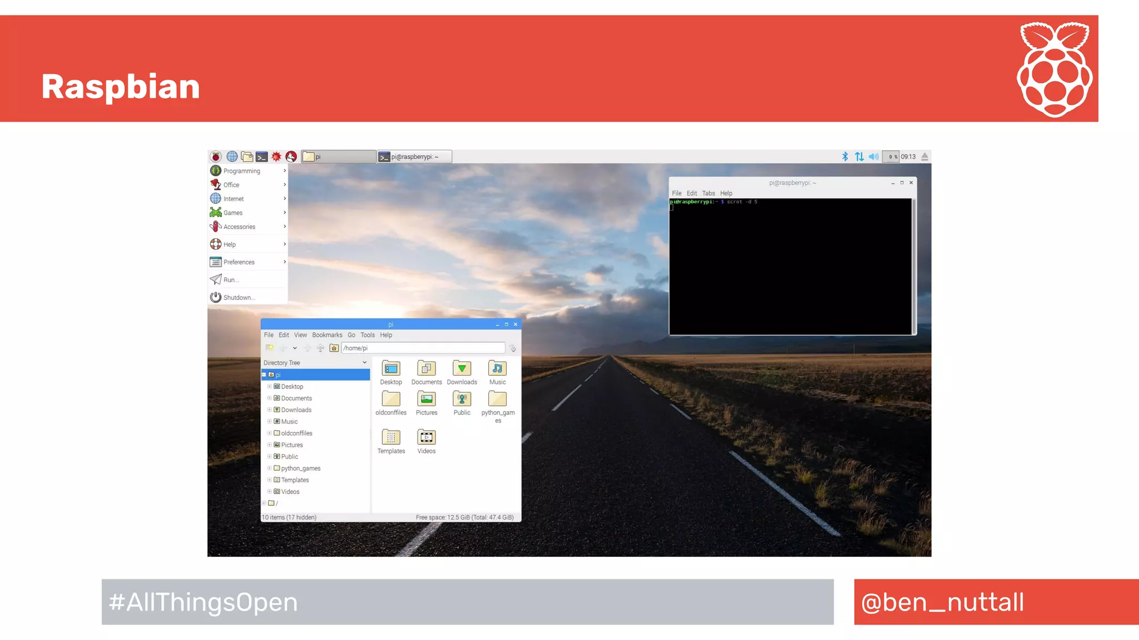Screen dimensions: 1139x640
Task: Go up one folder level
Action: coord(320,348)
